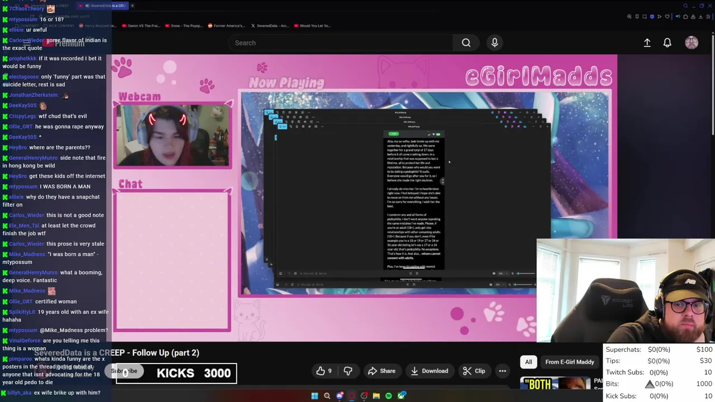Click chat username 'GeneralHenryMunro' with fire message
This screenshot has width=715, height=402.
click(33, 158)
